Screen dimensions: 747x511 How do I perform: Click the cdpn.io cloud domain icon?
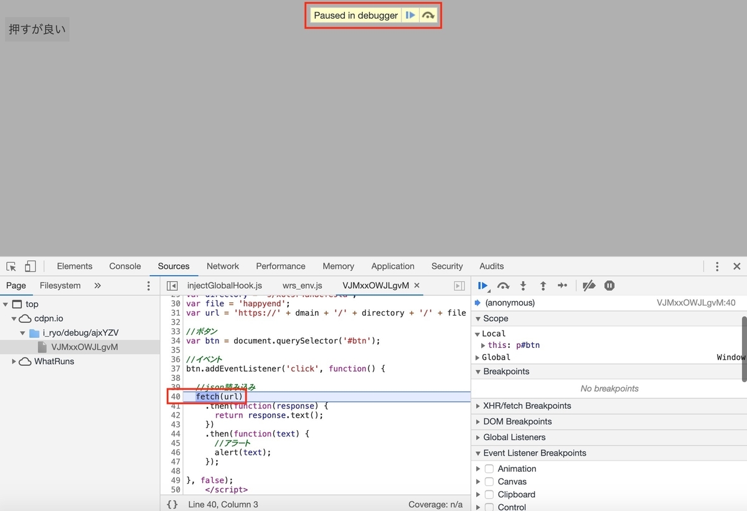(25, 319)
